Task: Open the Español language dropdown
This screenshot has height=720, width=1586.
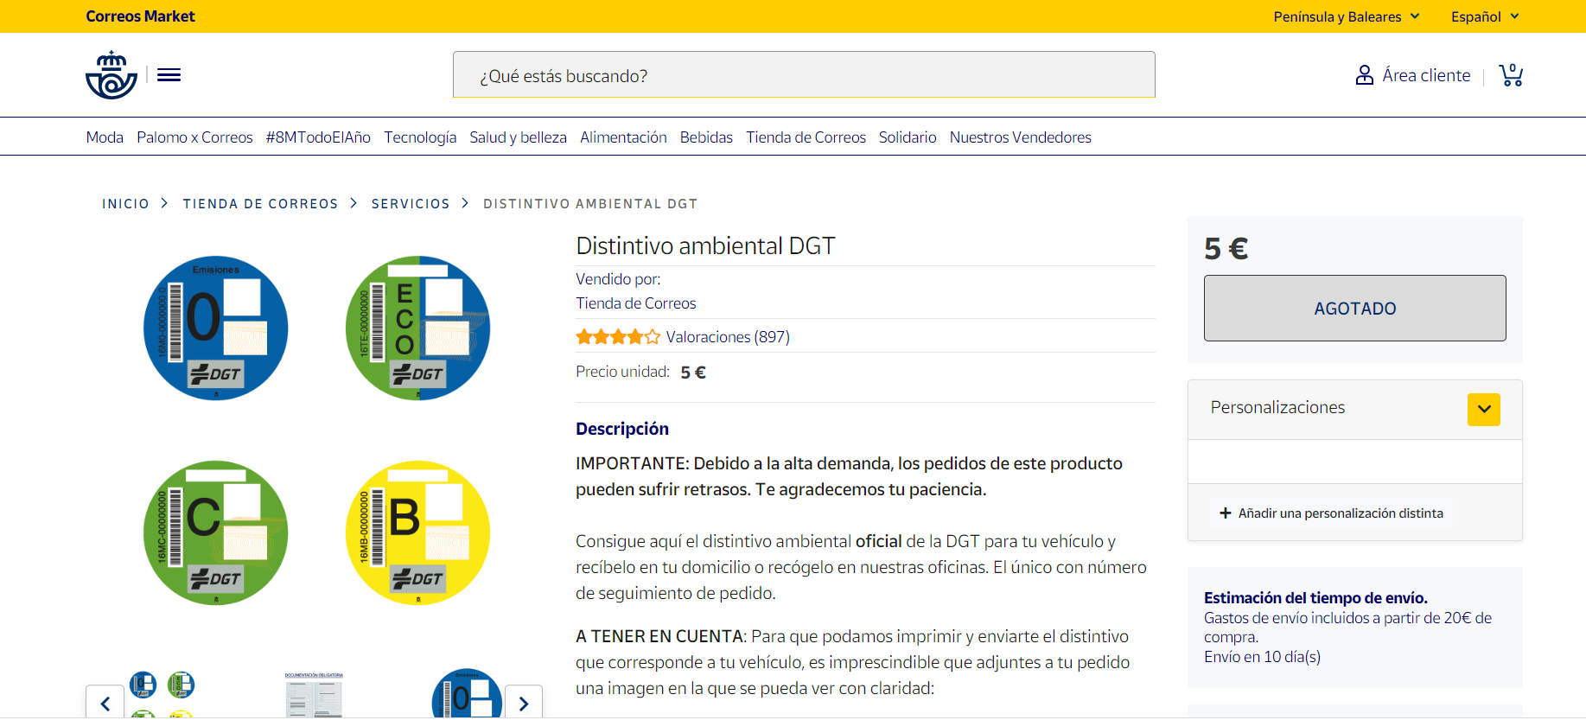Action: [1484, 16]
